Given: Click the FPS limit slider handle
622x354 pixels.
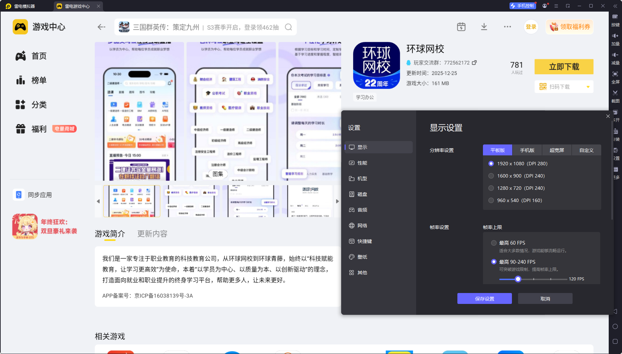Looking at the screenshot, I should 518,279.
